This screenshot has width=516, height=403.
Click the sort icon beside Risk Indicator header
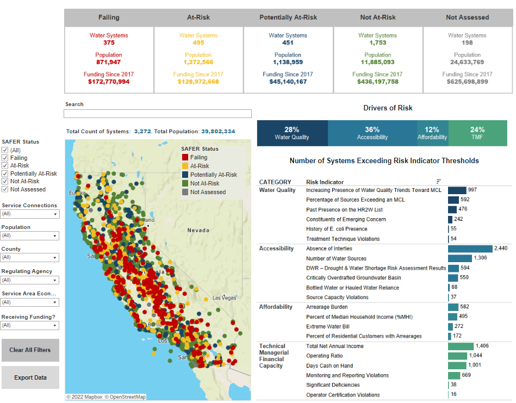coord(439,181)
